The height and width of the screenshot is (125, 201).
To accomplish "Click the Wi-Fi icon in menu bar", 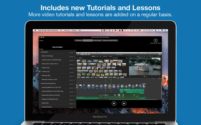I will [x=131, y=30].
